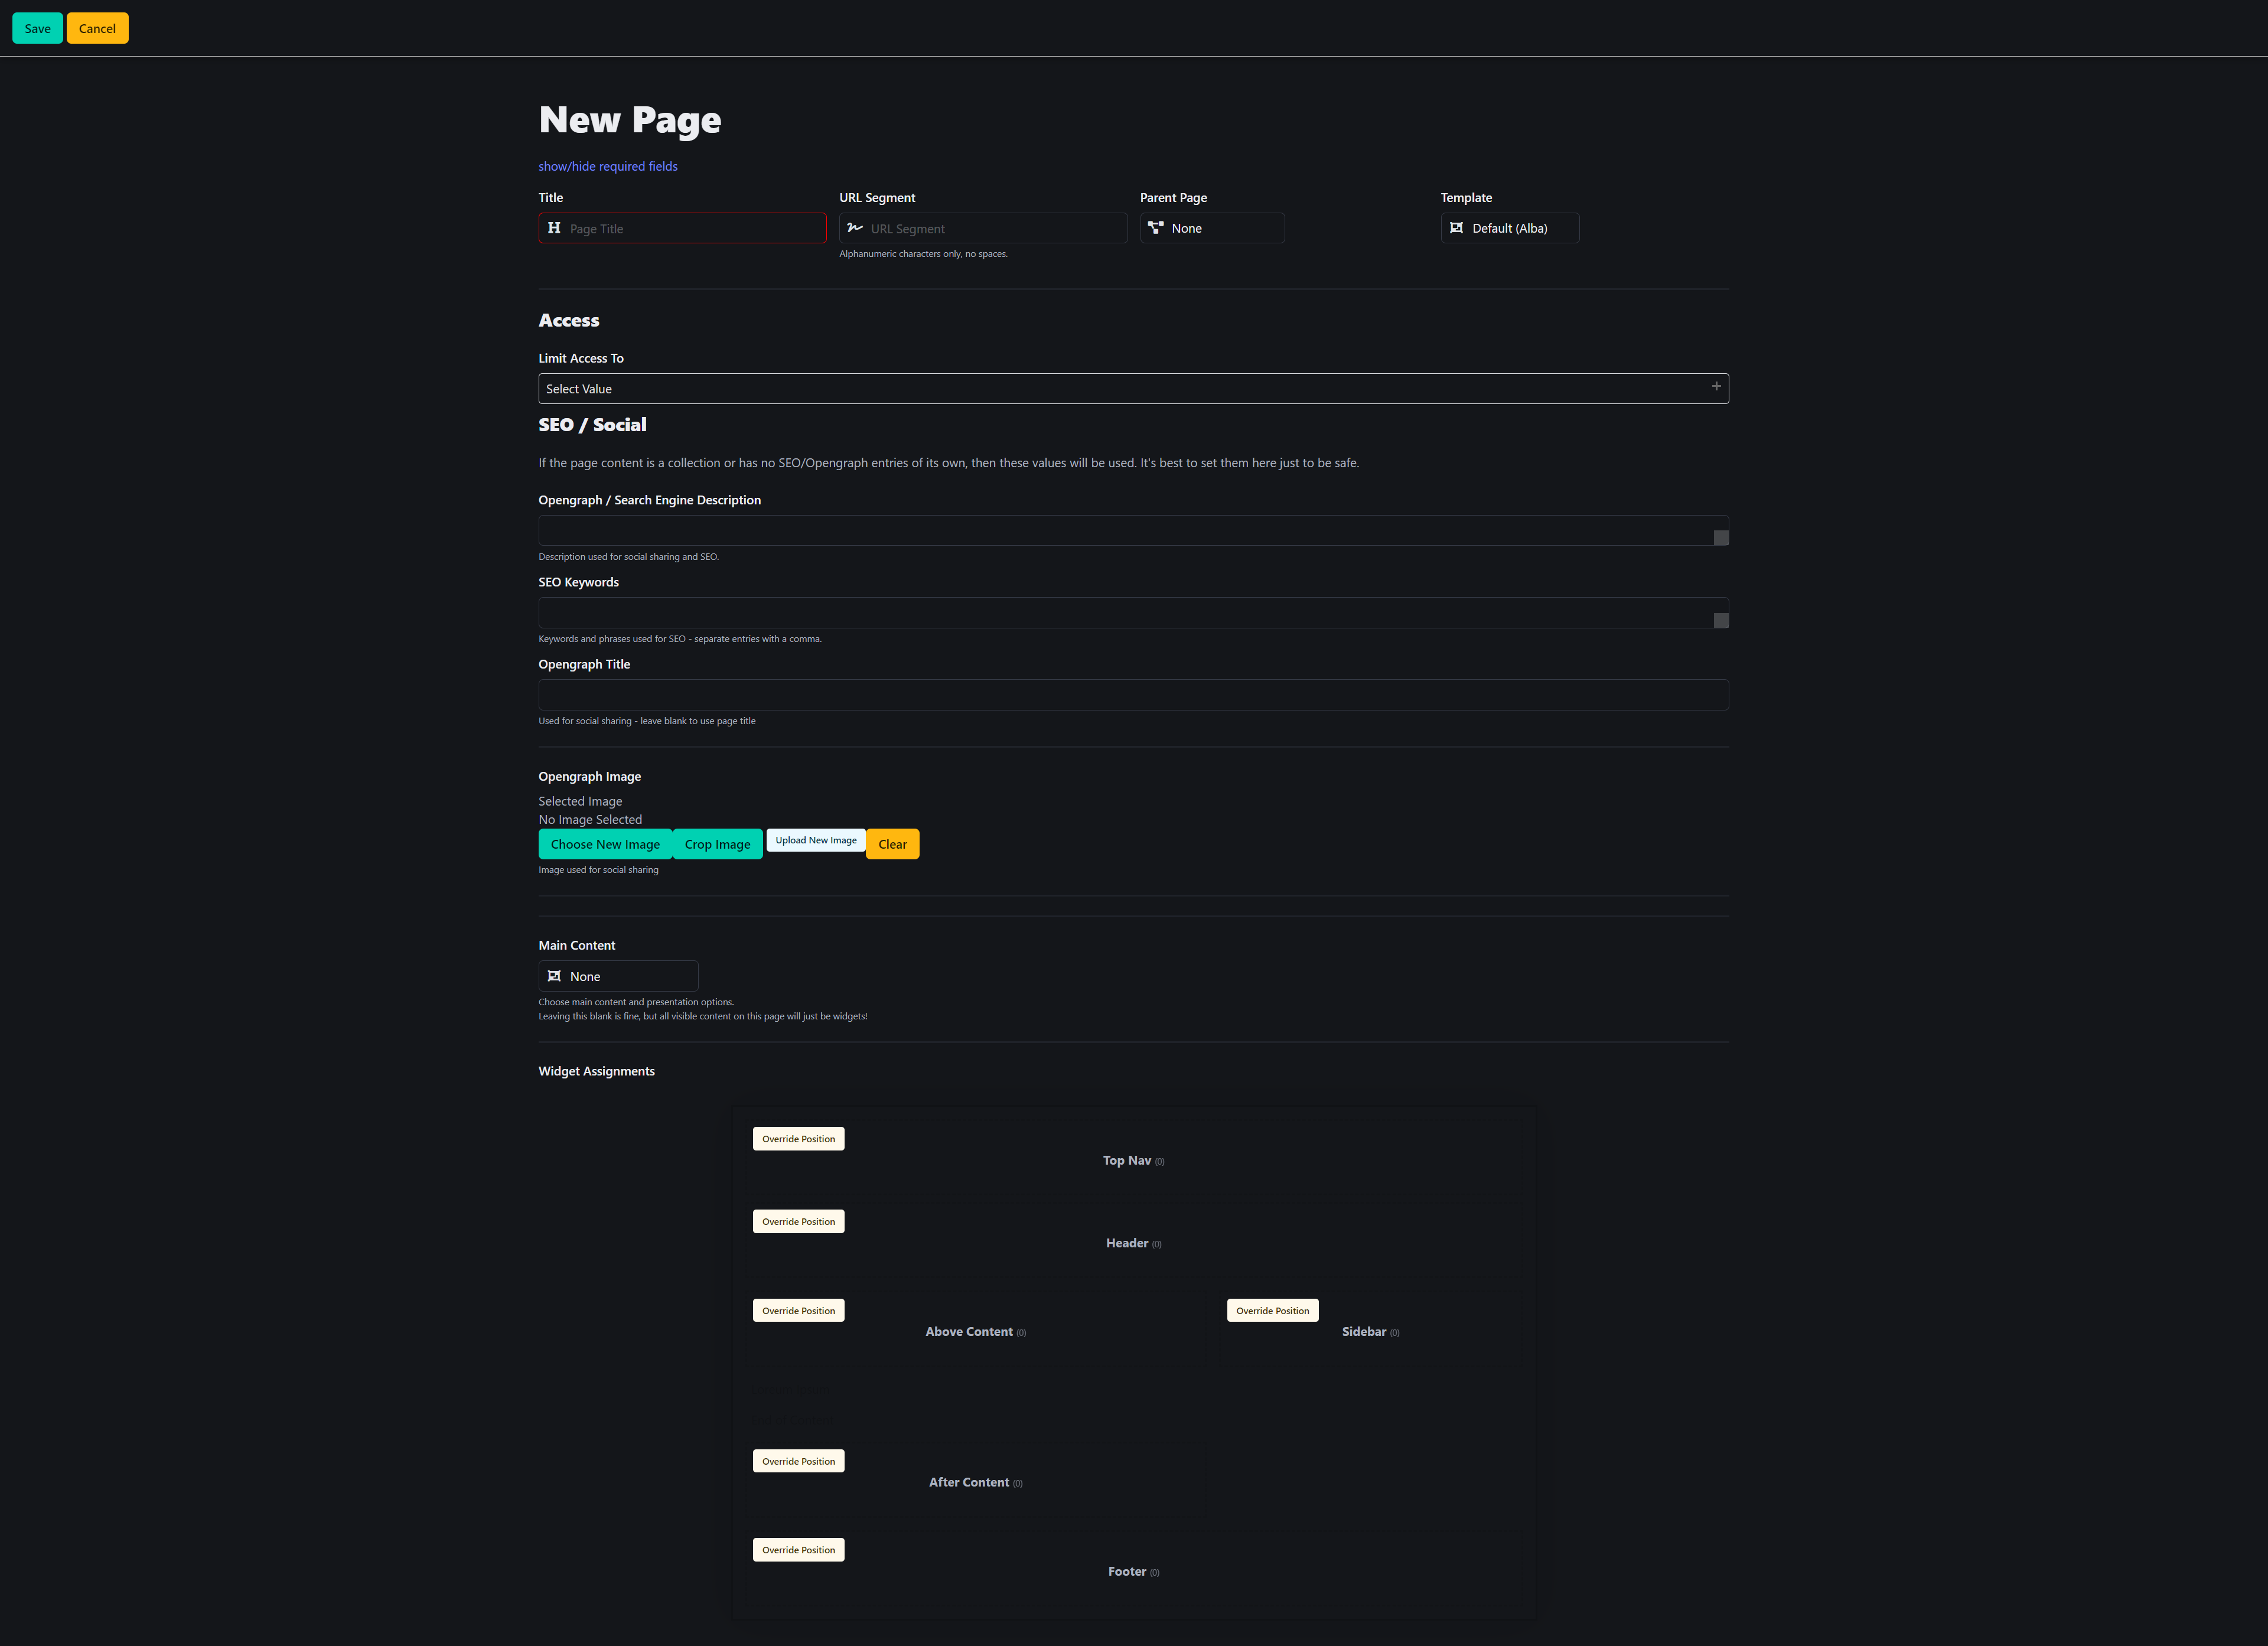The height and width of the screenshot is (1646, 2268).
Task: Click the widget icon in the Template field
Action: 1458,228
